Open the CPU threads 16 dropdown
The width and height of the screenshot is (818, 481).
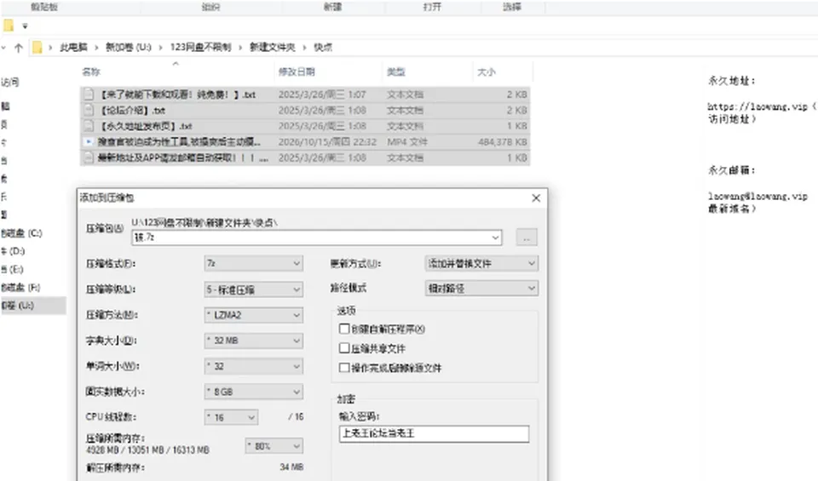pos(231,417)
